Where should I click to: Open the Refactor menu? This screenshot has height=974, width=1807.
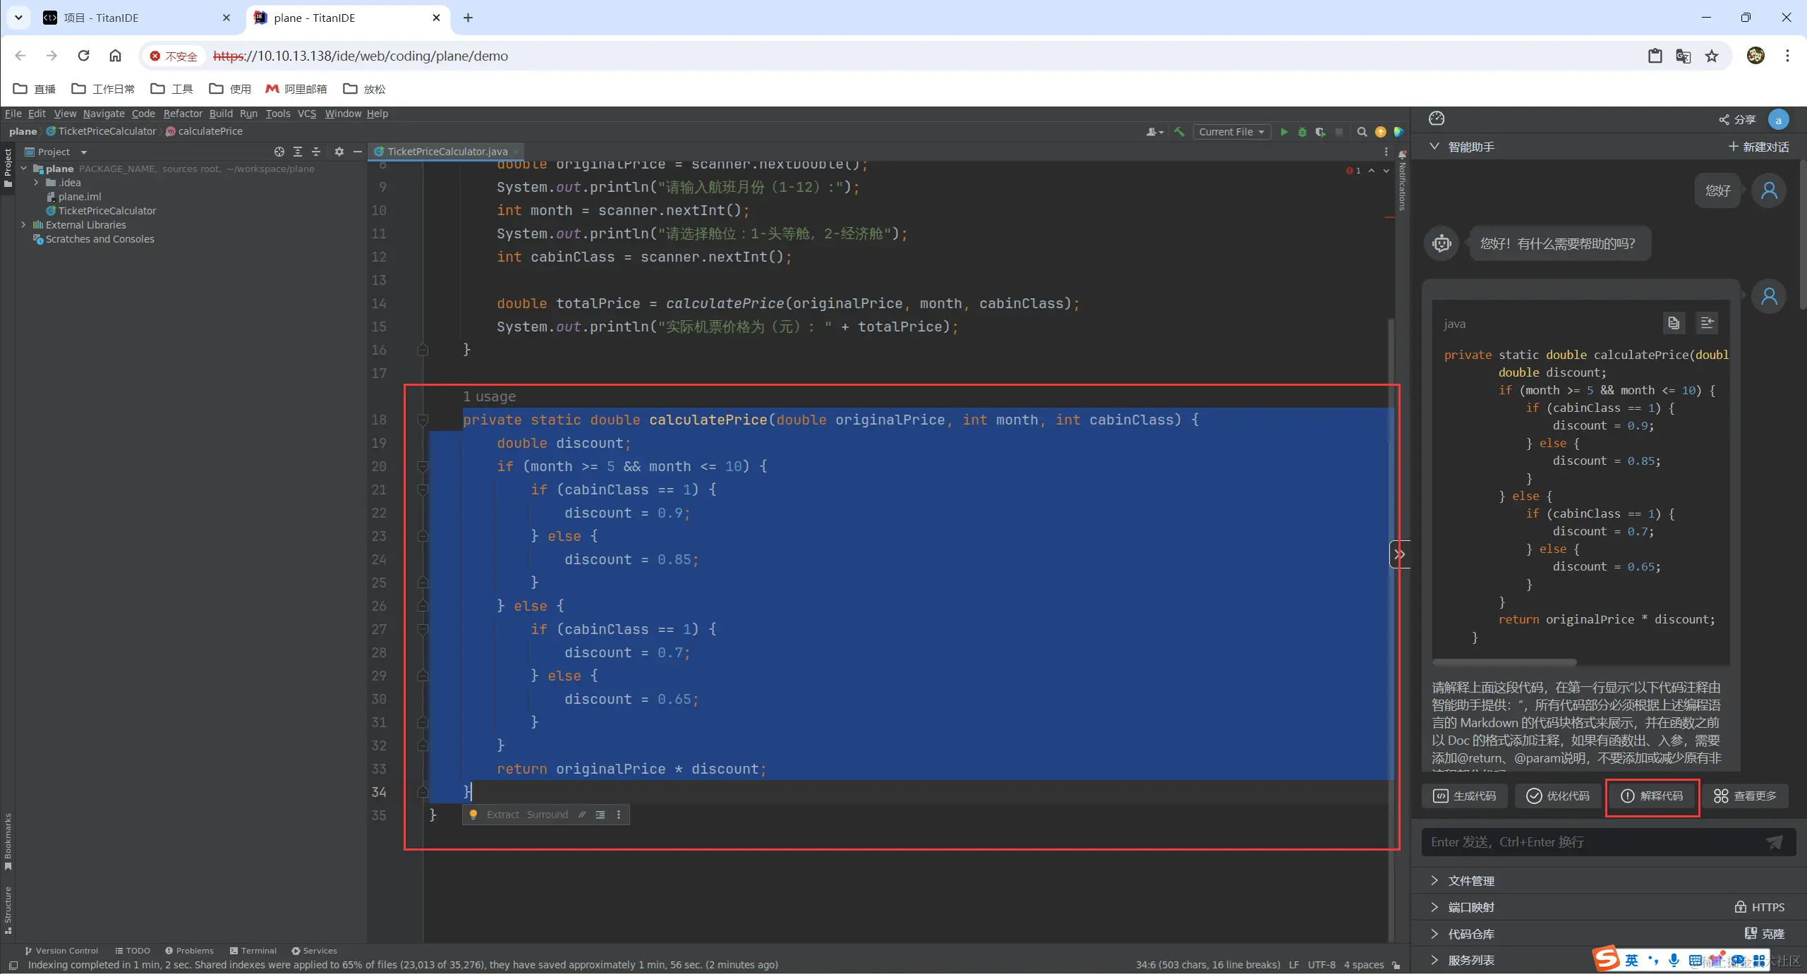(183, 114)
